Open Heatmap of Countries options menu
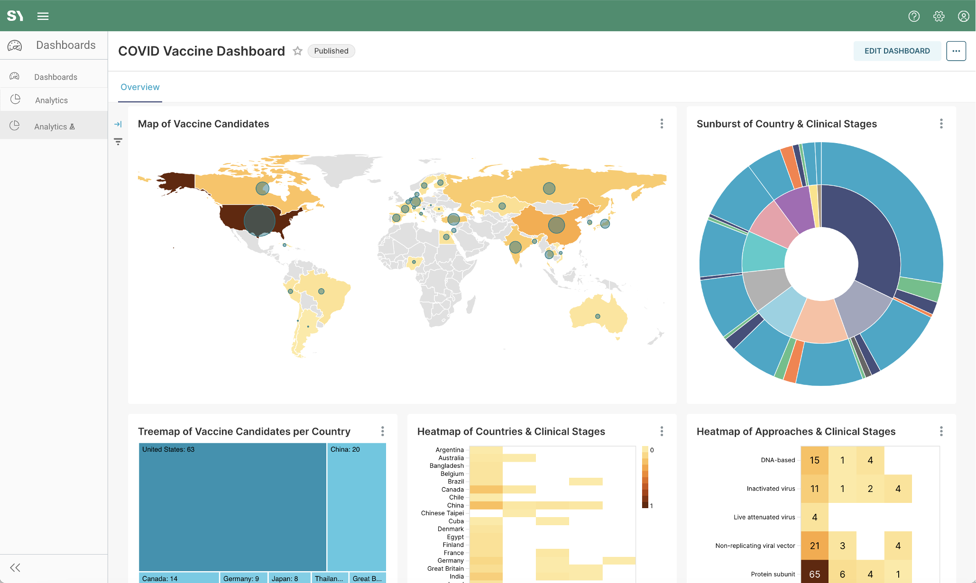The image size is (976, 583). 662,431
